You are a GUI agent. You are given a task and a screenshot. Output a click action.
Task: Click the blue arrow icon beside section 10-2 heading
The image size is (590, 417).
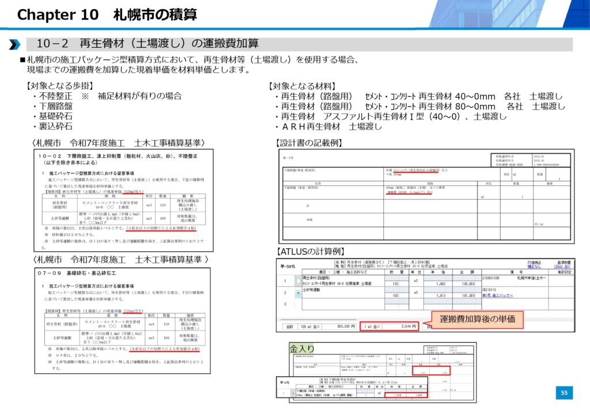(x=16, y=44)
